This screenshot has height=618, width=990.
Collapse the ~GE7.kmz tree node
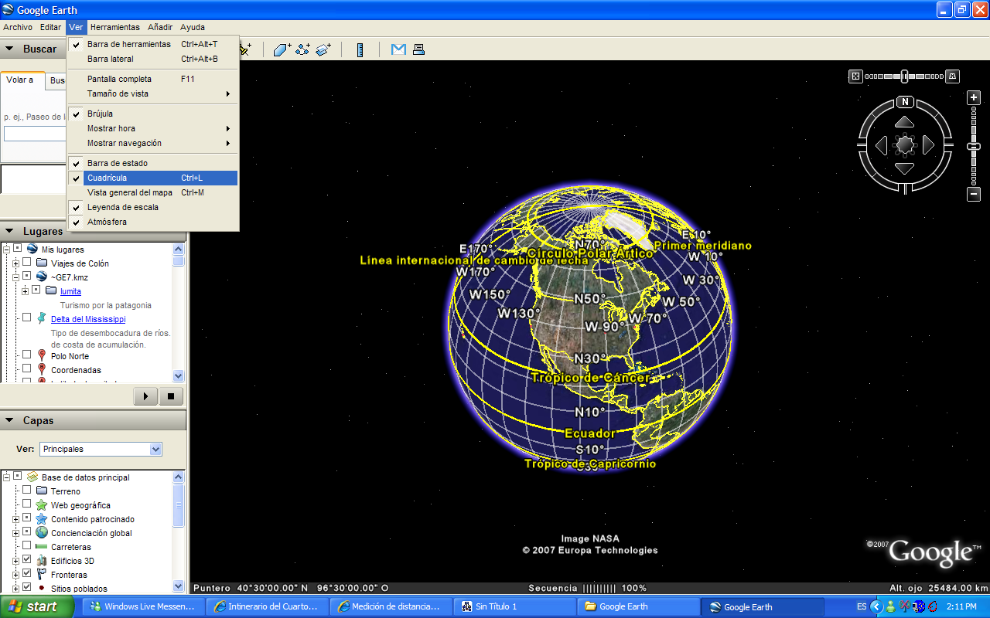point(15,277)
